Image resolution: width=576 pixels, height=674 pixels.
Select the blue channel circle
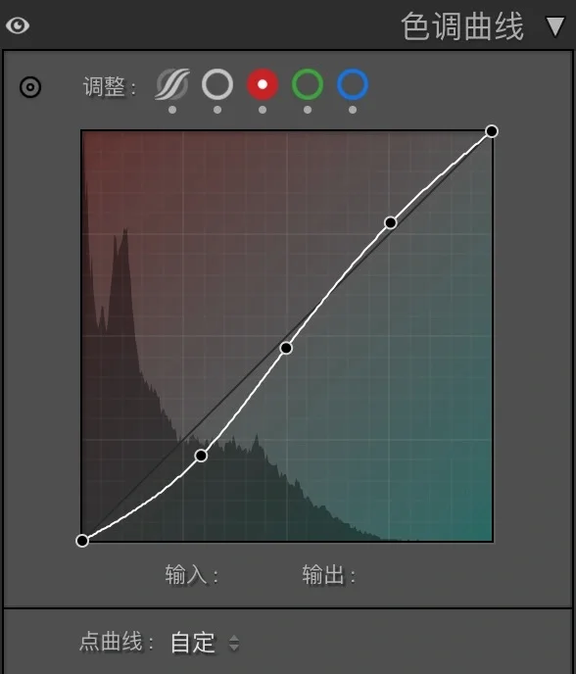coord(353,84)
